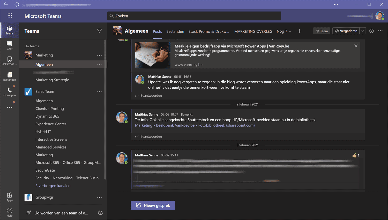Image resolution: width=388 pixels, height=220 pixels.
Task: Open MARKETING OVERLEG tab
Action: [x=253, y=31]
